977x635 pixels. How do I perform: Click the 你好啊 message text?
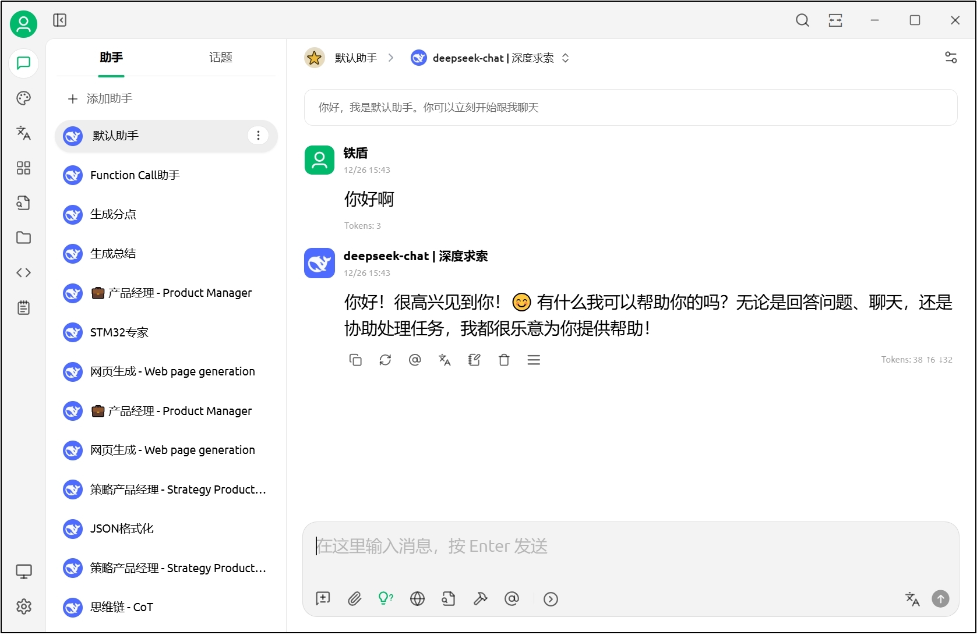[369, 199]
